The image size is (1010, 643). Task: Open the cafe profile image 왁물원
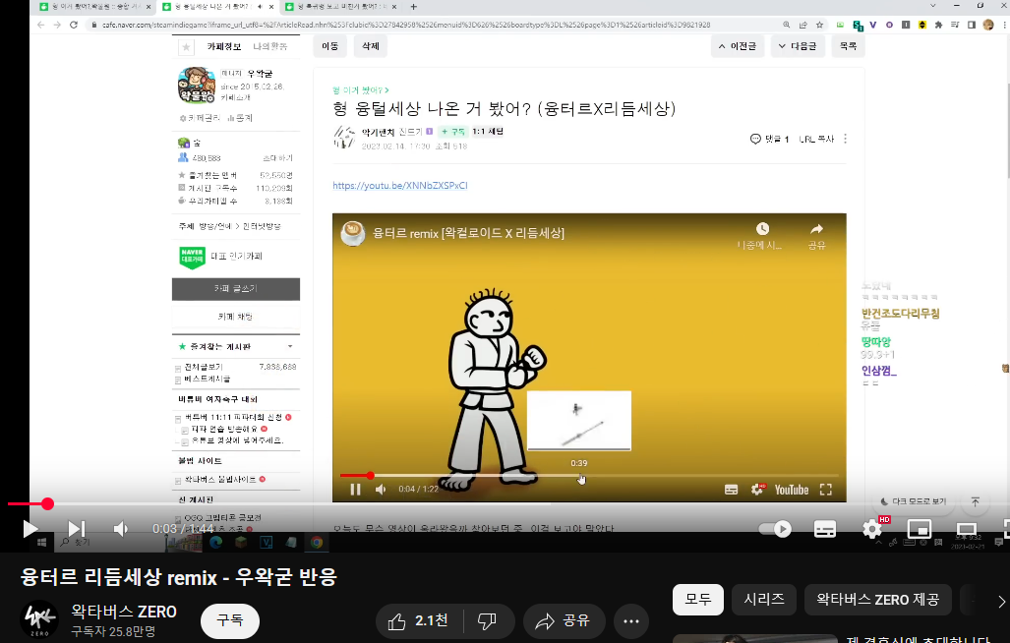click(x=197, y=85)
